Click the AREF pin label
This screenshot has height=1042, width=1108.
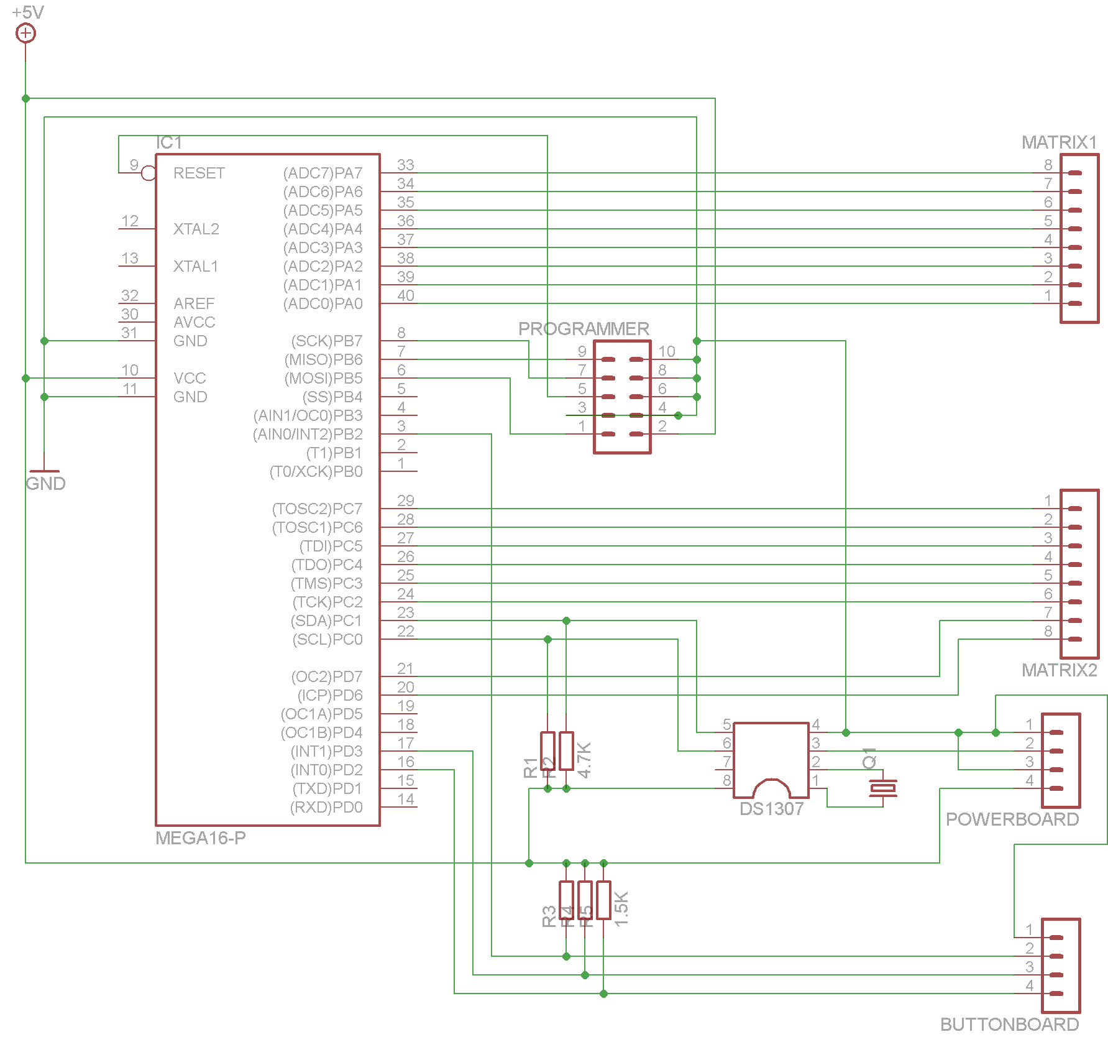click(x=194, y=303)
